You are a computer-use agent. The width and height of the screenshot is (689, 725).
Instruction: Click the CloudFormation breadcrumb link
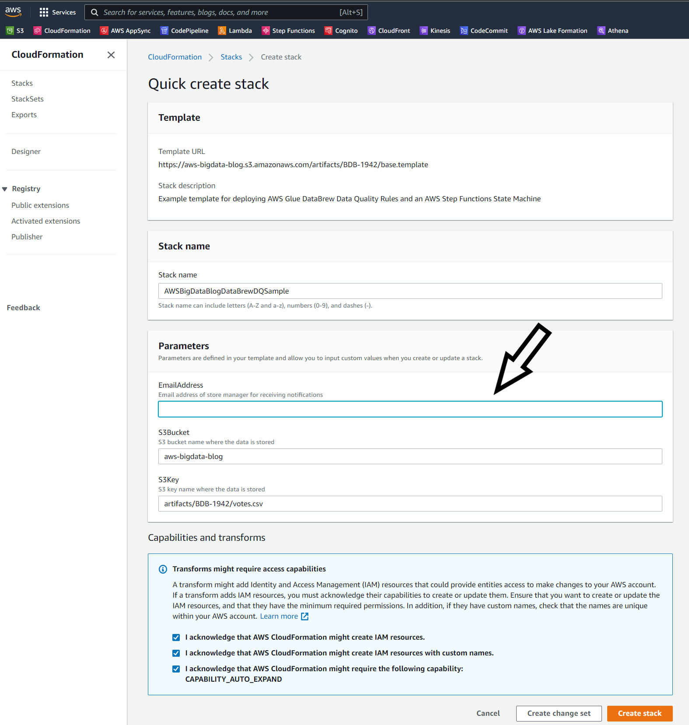[175, 57]
